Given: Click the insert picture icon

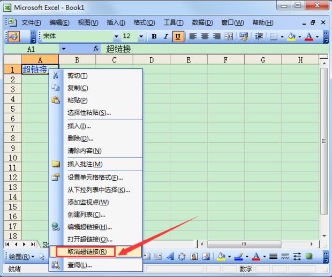Looking at the screenshot, I should click(x=206, y=257).
